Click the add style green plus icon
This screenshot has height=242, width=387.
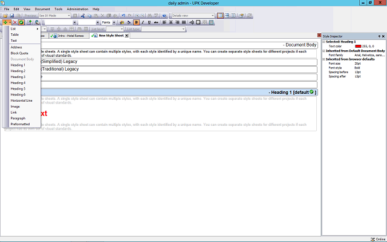tap(7, 22)
